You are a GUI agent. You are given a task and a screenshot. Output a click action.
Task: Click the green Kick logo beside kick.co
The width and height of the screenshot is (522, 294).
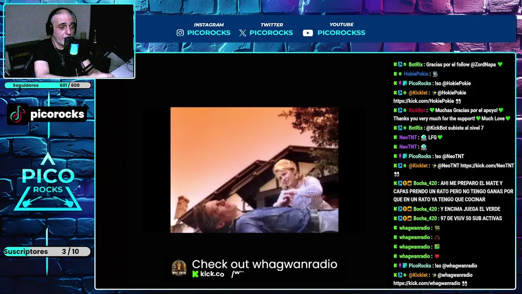195,274
